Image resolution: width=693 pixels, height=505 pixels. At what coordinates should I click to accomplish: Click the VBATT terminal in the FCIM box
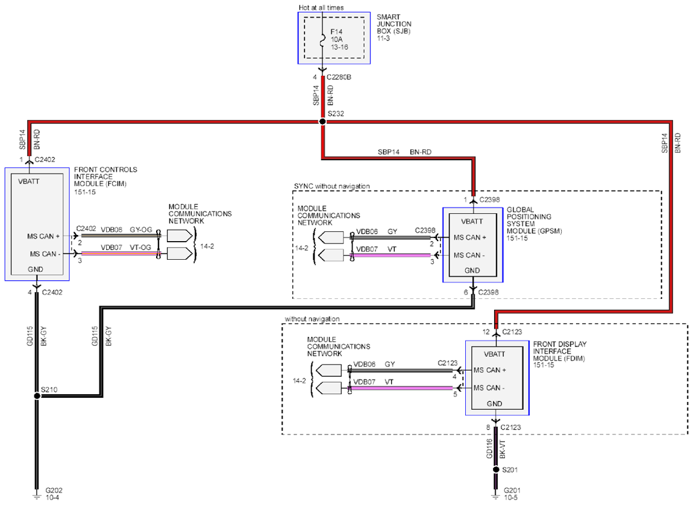pyautogui.click(x=29, y=181)
